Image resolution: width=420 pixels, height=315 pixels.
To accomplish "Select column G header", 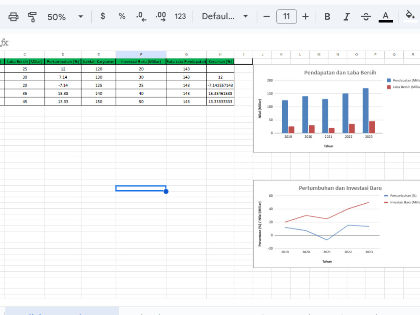I will tap(186, 54).
